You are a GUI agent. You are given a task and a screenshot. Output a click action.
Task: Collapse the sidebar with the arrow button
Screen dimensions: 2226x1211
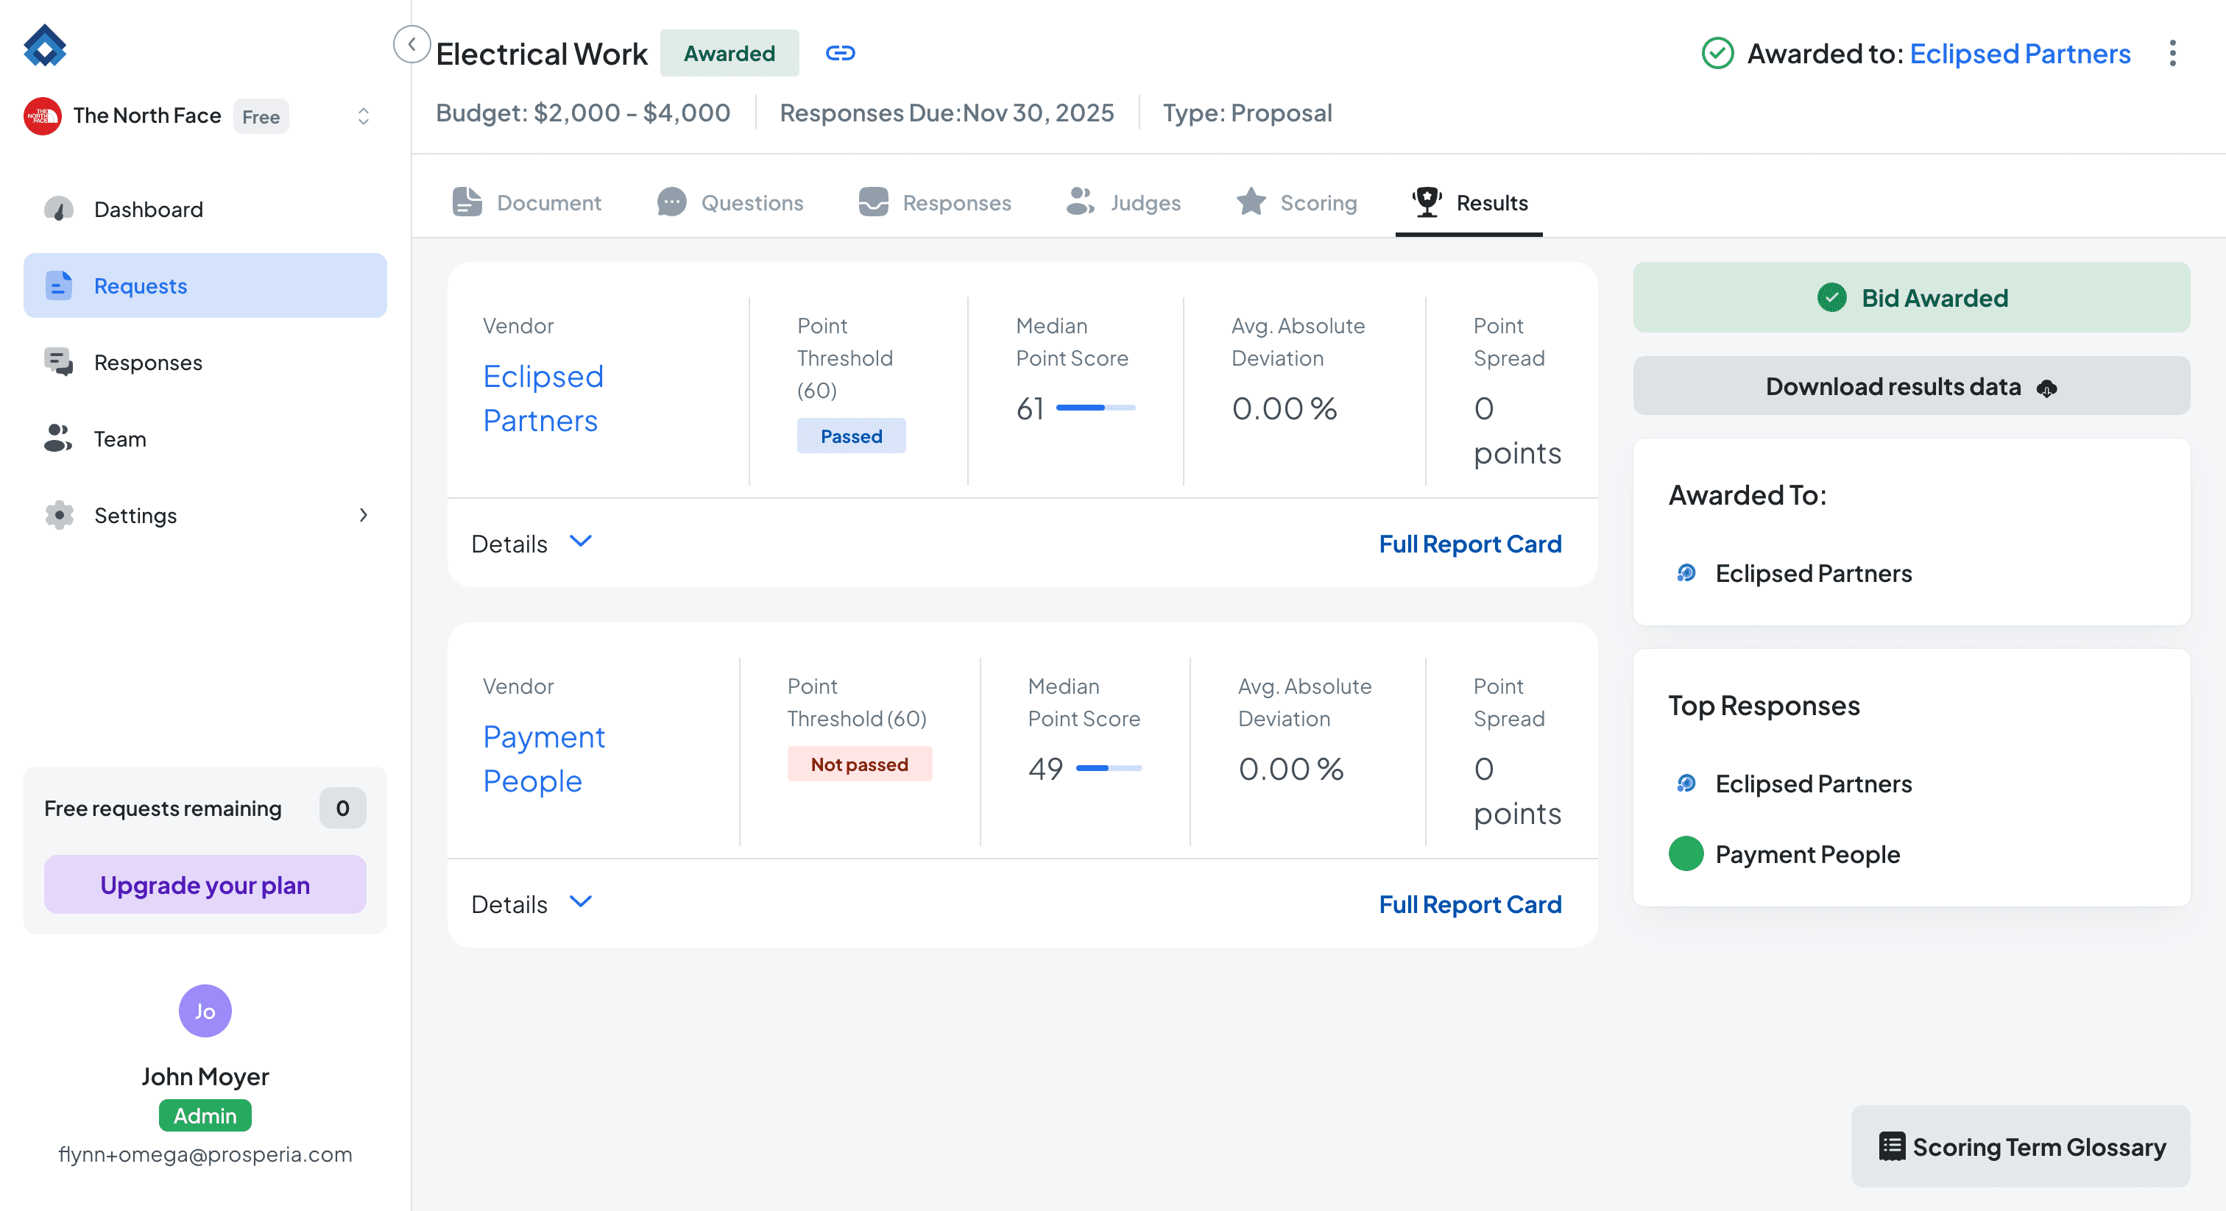[411, 44]
